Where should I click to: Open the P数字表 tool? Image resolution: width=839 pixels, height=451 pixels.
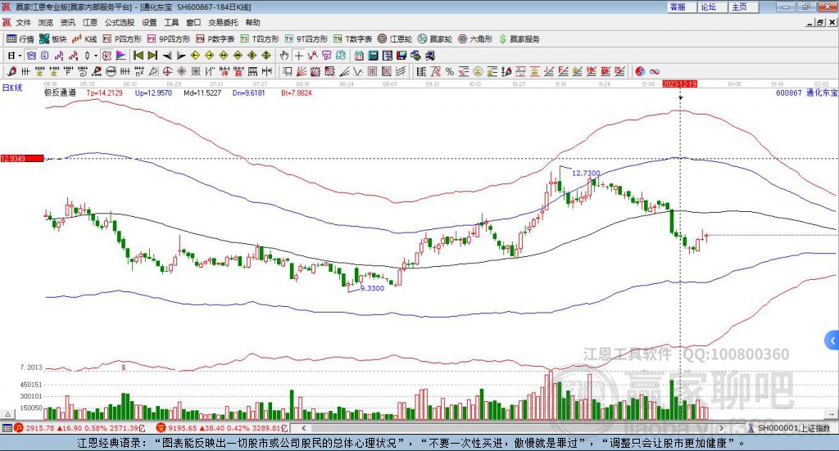coord(215,39)
